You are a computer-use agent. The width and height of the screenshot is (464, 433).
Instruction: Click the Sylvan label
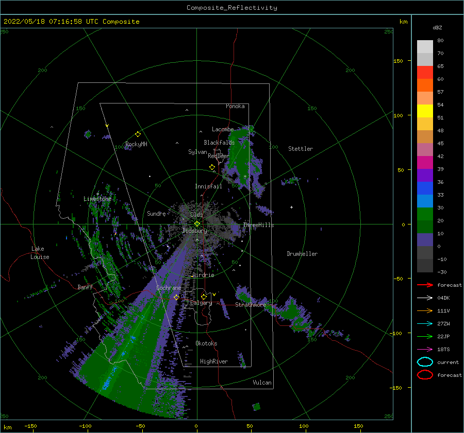click(x=197, y=152)
